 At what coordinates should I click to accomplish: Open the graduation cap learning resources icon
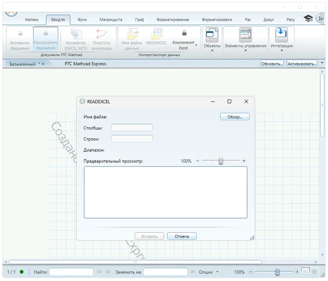pyautogui.click(x=308, y=18)
